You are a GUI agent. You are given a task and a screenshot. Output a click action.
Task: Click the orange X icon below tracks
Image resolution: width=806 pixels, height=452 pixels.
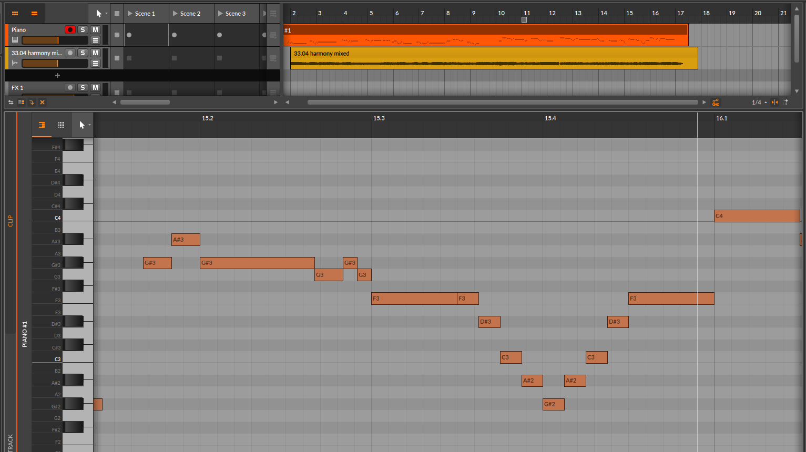[43, 102]
